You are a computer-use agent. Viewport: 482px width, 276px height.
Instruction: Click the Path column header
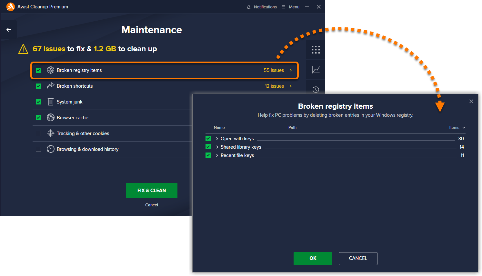292,128
